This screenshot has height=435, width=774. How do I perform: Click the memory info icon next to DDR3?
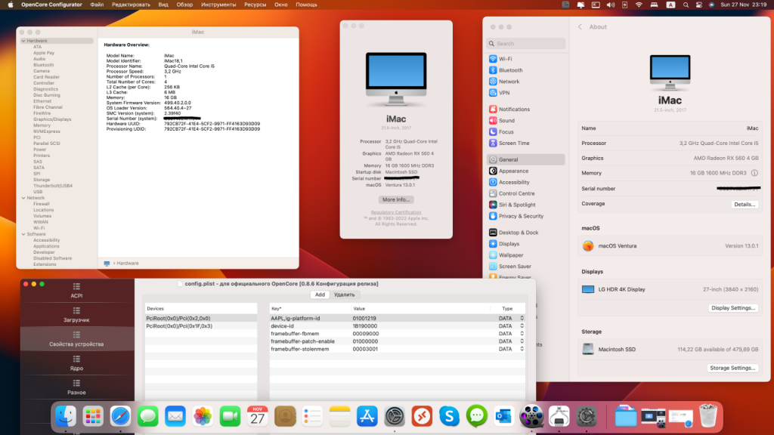[x=754, y=173]
